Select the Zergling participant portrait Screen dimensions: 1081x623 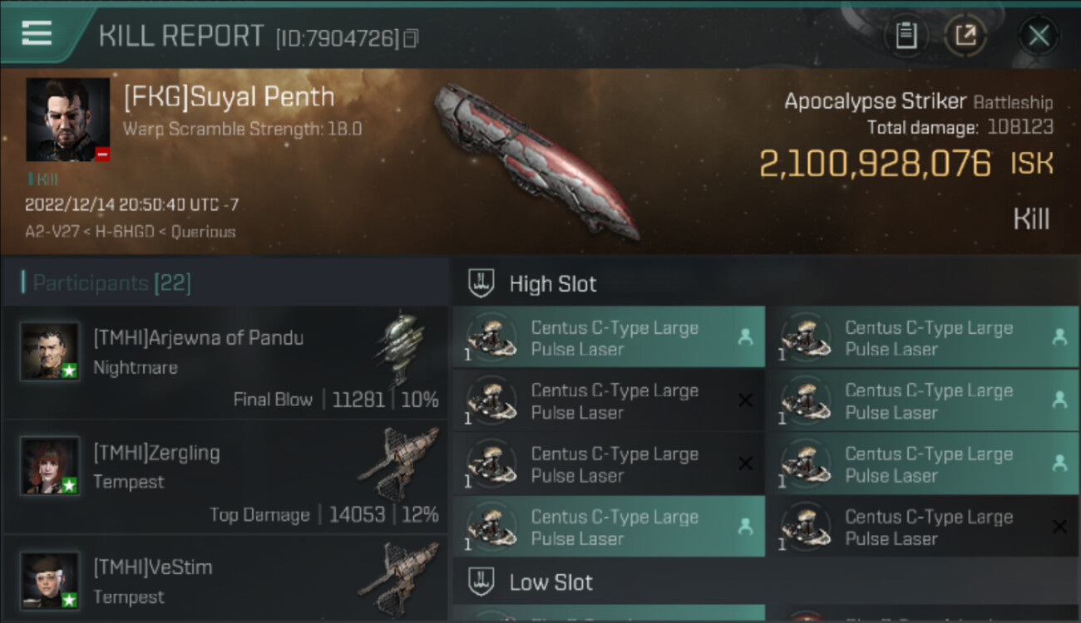(51, 466)
